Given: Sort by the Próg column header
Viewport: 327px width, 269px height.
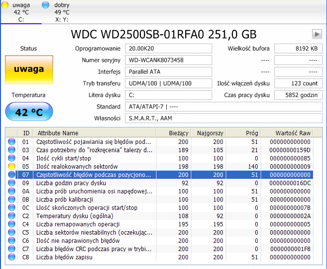Looking at the screenshot, I should pos(243,133).
